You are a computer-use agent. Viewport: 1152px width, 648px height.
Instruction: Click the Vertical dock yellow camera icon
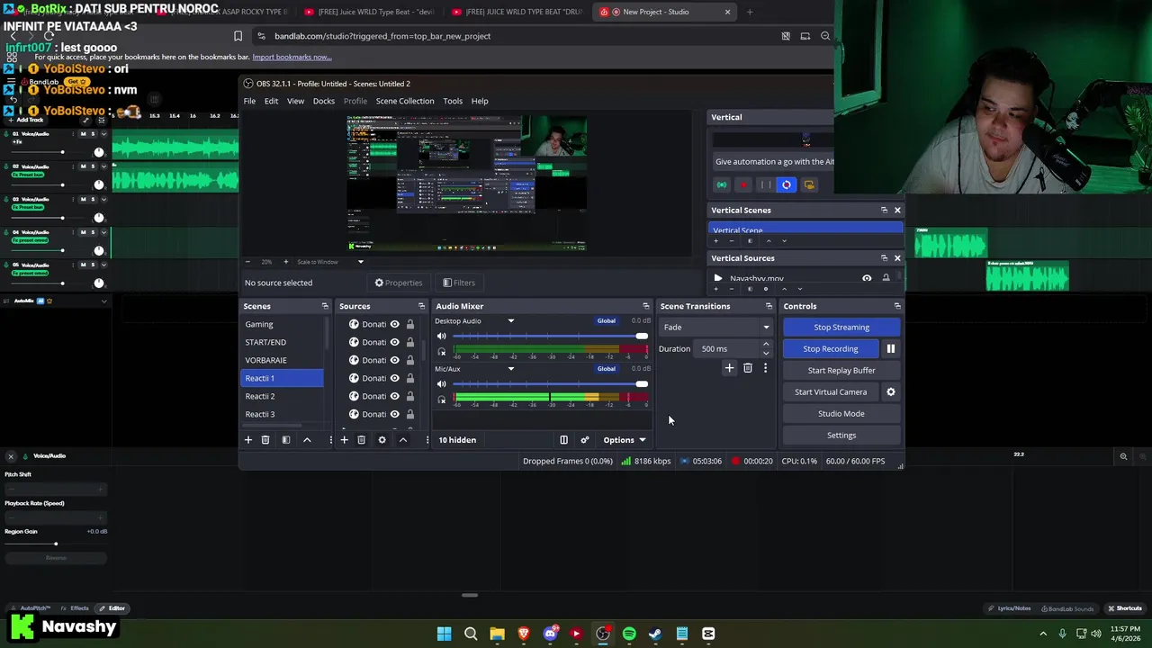(809, 184)
